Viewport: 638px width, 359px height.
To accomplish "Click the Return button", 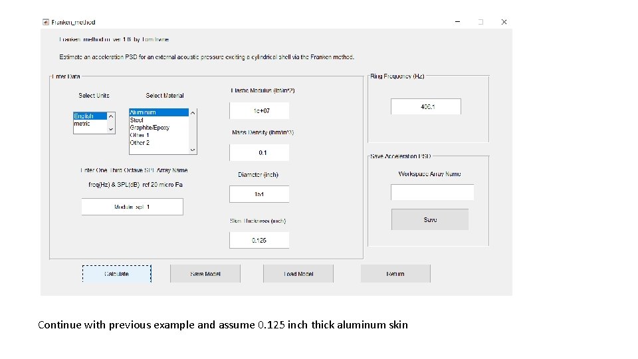I will 395,273.
